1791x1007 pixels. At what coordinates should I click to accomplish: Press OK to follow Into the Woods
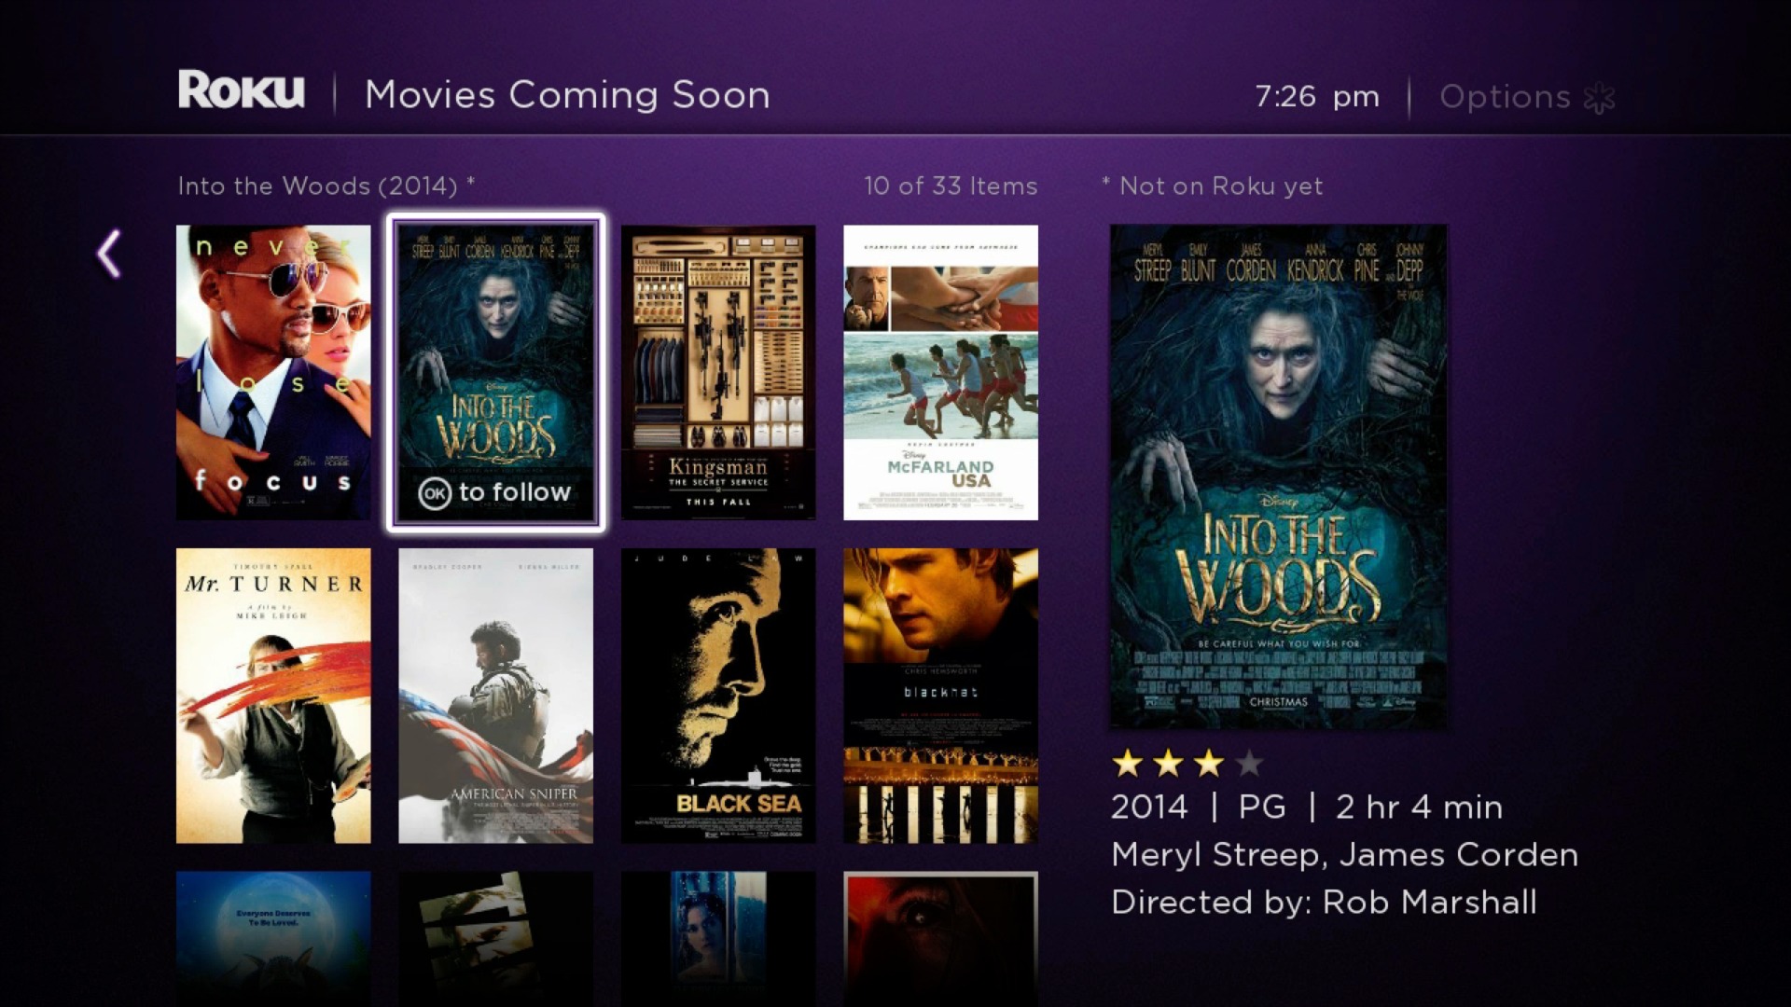(x=497, y=490)
